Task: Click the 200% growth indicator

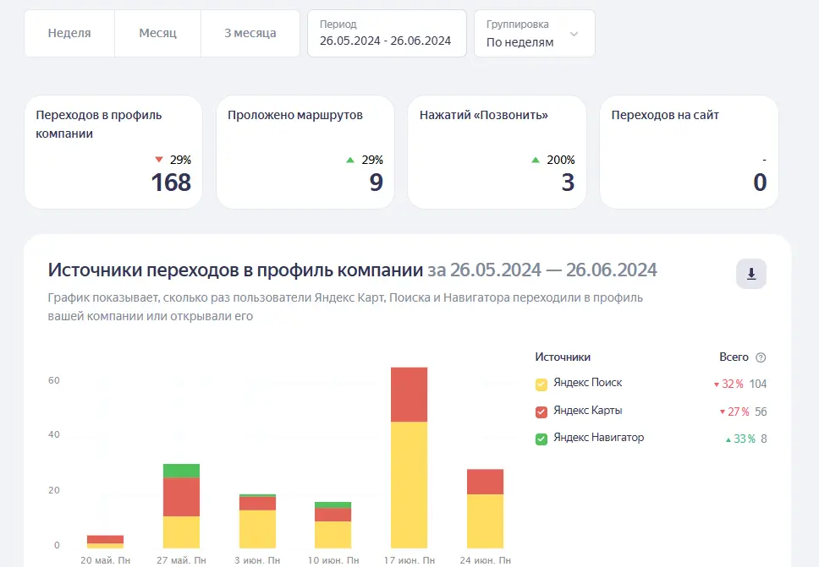Action: pos(553,160)
